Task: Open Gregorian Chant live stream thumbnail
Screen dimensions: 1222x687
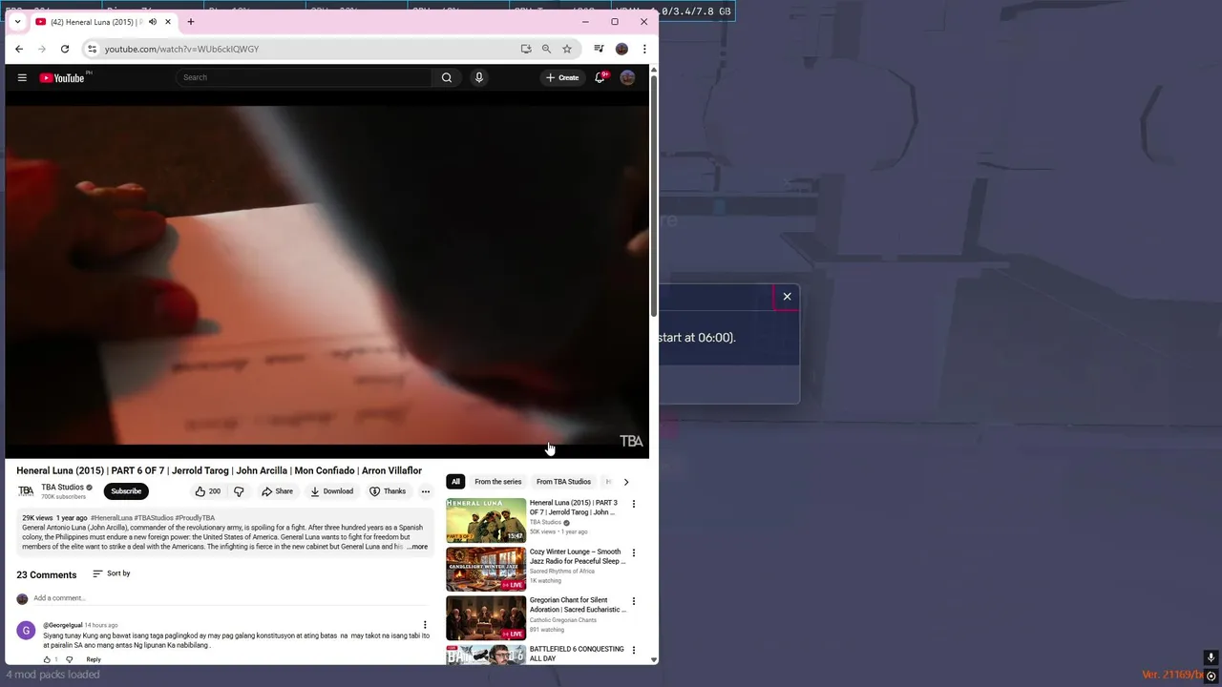Action: click(x=486, y=617)
